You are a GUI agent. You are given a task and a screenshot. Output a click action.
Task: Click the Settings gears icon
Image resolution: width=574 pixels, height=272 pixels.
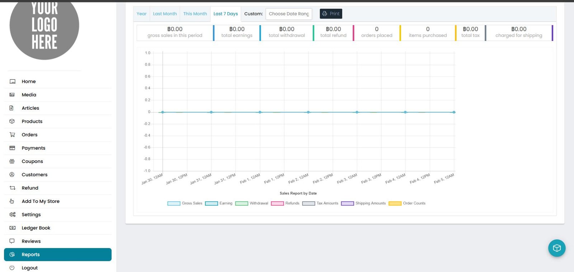pos(12,215)
